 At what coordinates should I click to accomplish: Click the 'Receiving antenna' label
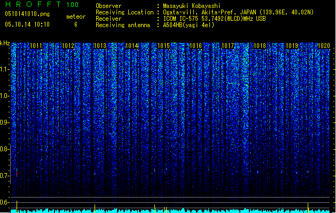tap(123, 25)
